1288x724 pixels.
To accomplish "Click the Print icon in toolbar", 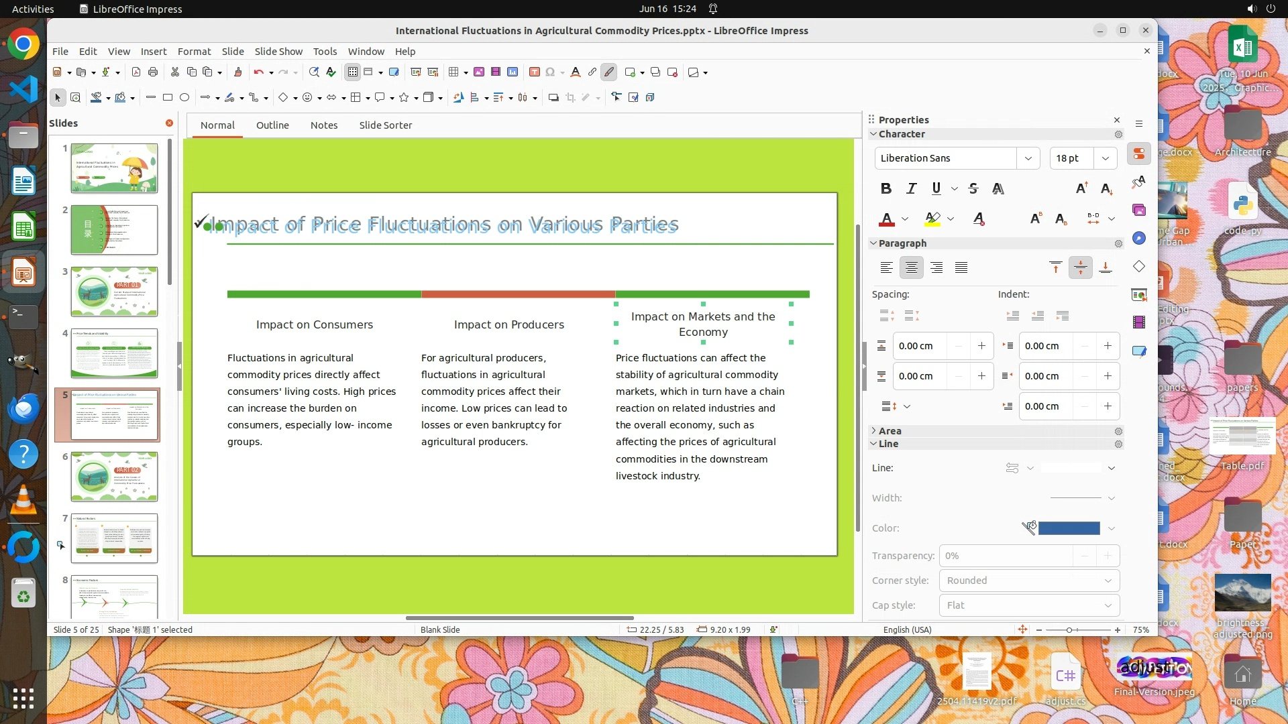I will tap(153, 72).
